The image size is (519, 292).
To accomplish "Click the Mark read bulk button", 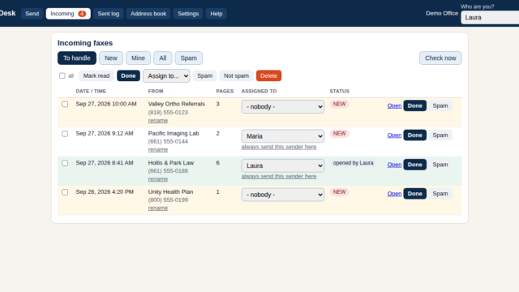I will [97, 75].
